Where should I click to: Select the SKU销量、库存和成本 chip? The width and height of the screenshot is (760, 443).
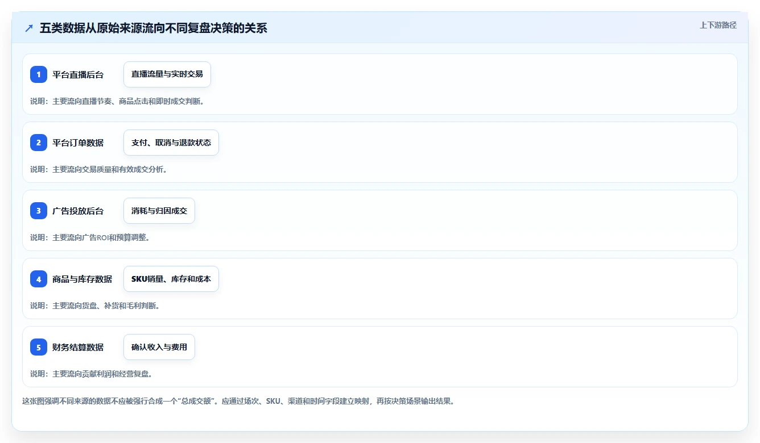pos(171,279)
